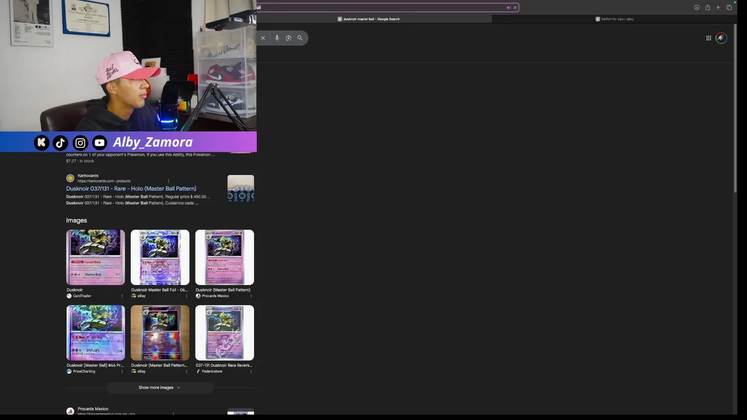Open the Google account profile avatar
The height and width of the screenshot is (420, 747).
tap(721, 38)
